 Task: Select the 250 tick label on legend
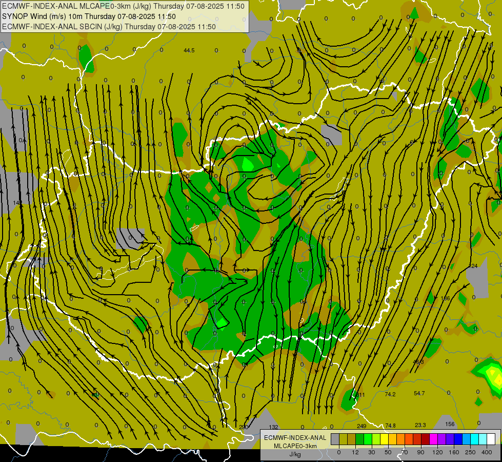tap(470, 452)
